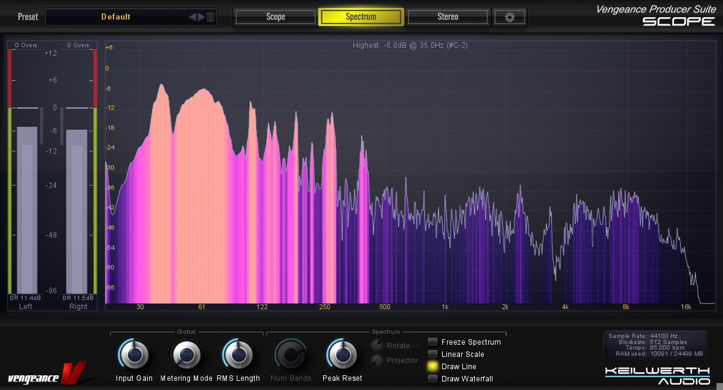The height and width of the screenshot is (390, 723).
Task: Switch to the Spectrum tab
Action: coord(361,17)
